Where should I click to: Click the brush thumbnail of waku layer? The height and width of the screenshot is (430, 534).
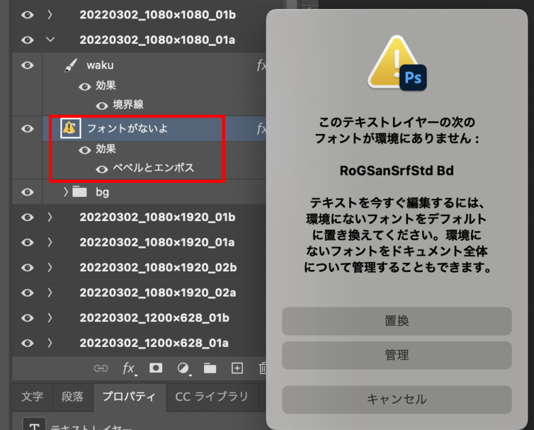pos(71,65)
